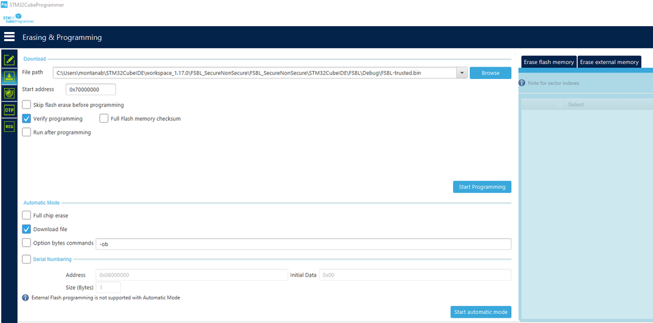Open the OTP sidebar icon
The width and height of the screenshot is (653, 323).
(9, 110)
